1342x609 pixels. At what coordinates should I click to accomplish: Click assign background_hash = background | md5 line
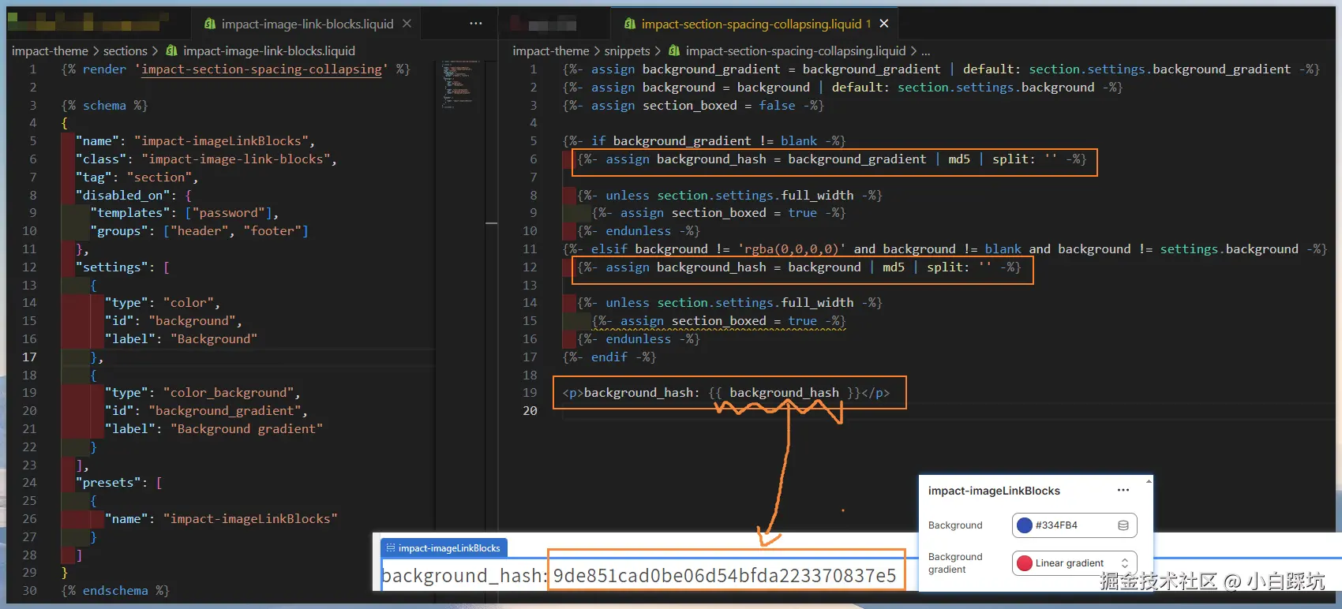pyautogui.click(x=799, y=267)
